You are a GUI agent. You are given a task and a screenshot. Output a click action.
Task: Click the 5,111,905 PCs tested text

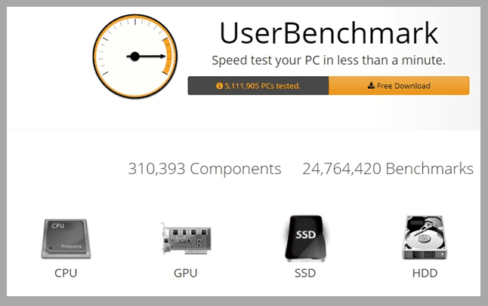coord(262,86)
